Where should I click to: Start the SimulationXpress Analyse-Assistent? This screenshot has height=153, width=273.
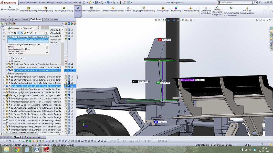[231, 11]
